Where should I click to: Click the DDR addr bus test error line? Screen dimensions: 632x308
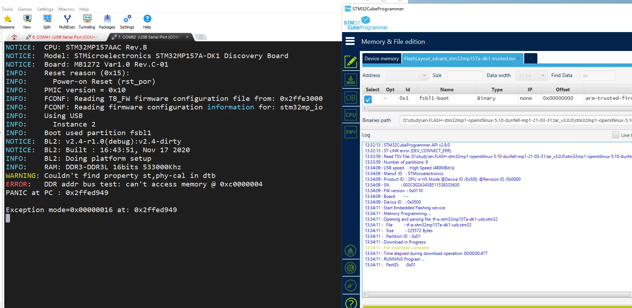point(134,184)
